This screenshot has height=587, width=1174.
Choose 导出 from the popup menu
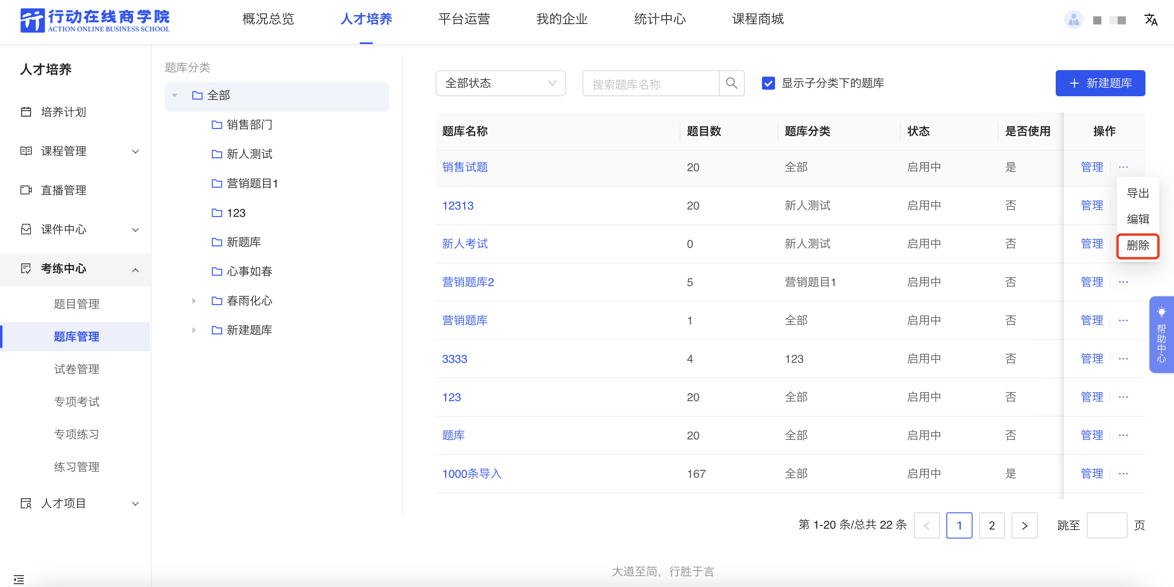coord(1138,193)
